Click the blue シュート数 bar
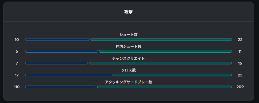The height and width of the screenshot is (103, 259). (x=57, y=39)
